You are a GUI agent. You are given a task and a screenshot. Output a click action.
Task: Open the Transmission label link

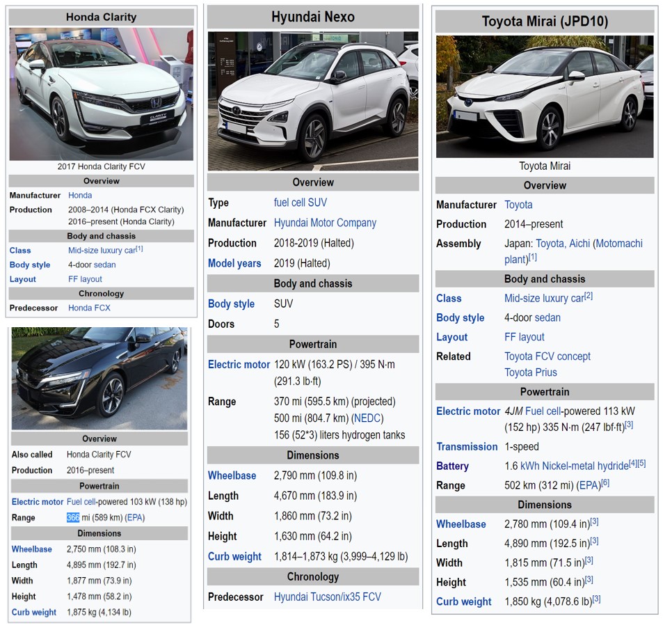coord(467,447)
